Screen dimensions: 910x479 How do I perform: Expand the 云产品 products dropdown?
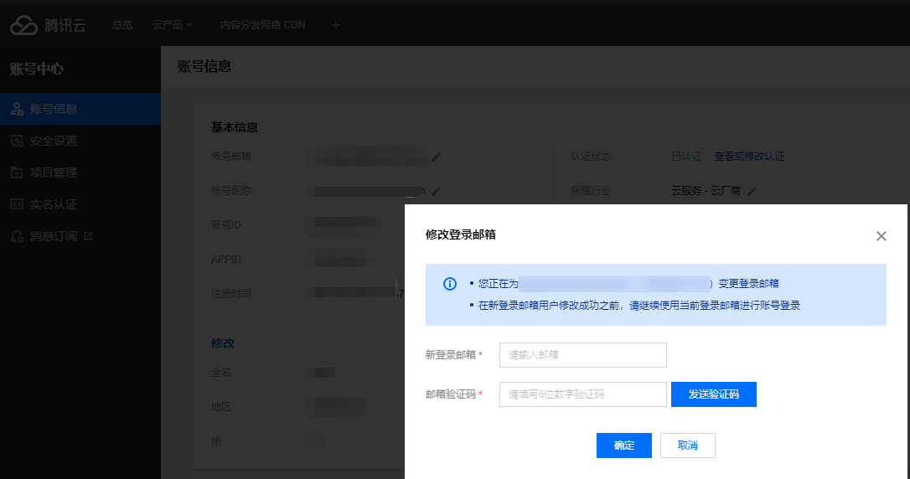coord(173,25)
